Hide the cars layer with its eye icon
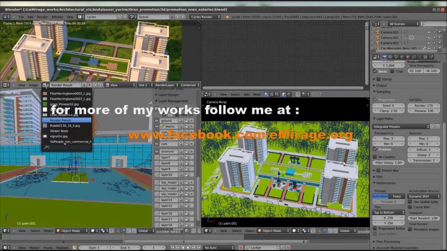Image resolution: width=447 pixels, height=251 pixels. 157,144
